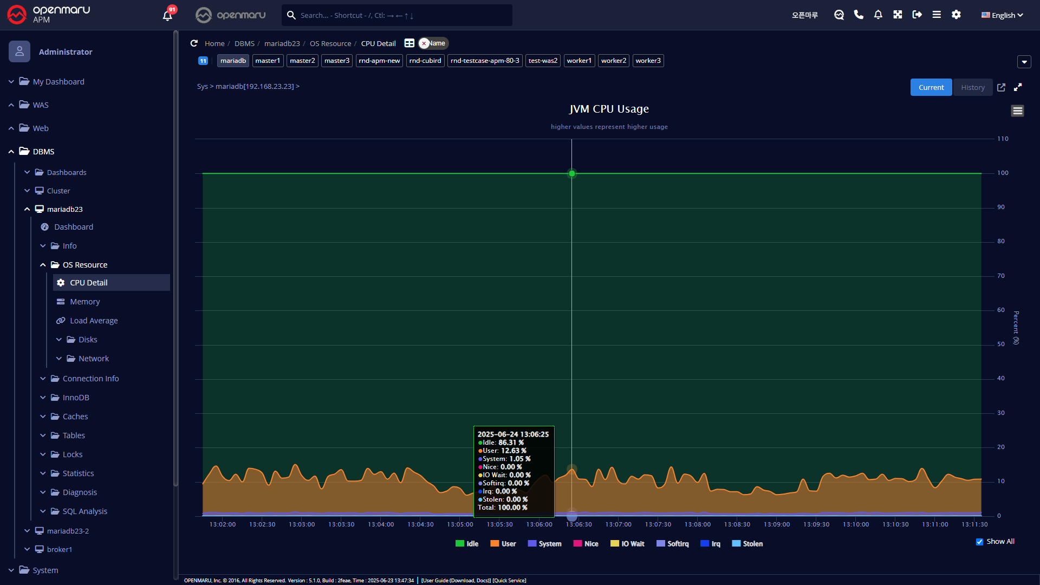Open the English language dropdown

[x=1002, y=15]
